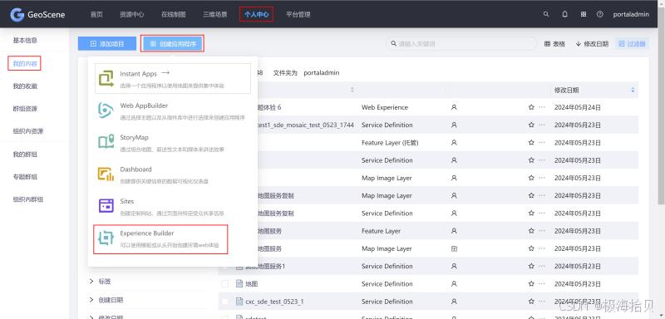Open 我的收藏 in the sidebar
Image resolution: width=665 pixels, height=319 pixels.
click(25, 86)
